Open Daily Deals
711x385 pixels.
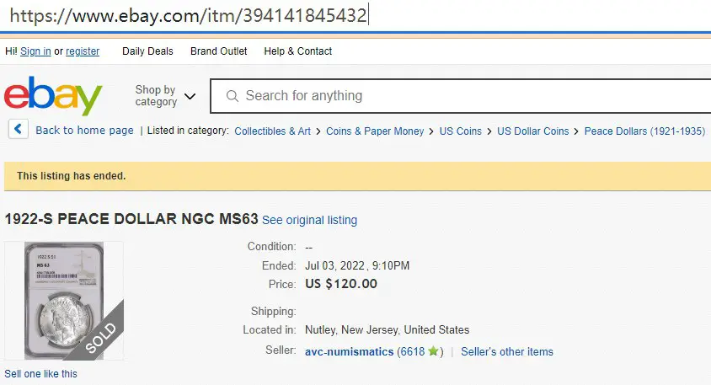147,51
